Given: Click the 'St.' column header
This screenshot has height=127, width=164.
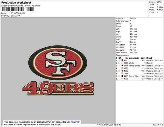Looking at the screenshot, I should coord(127,58).
